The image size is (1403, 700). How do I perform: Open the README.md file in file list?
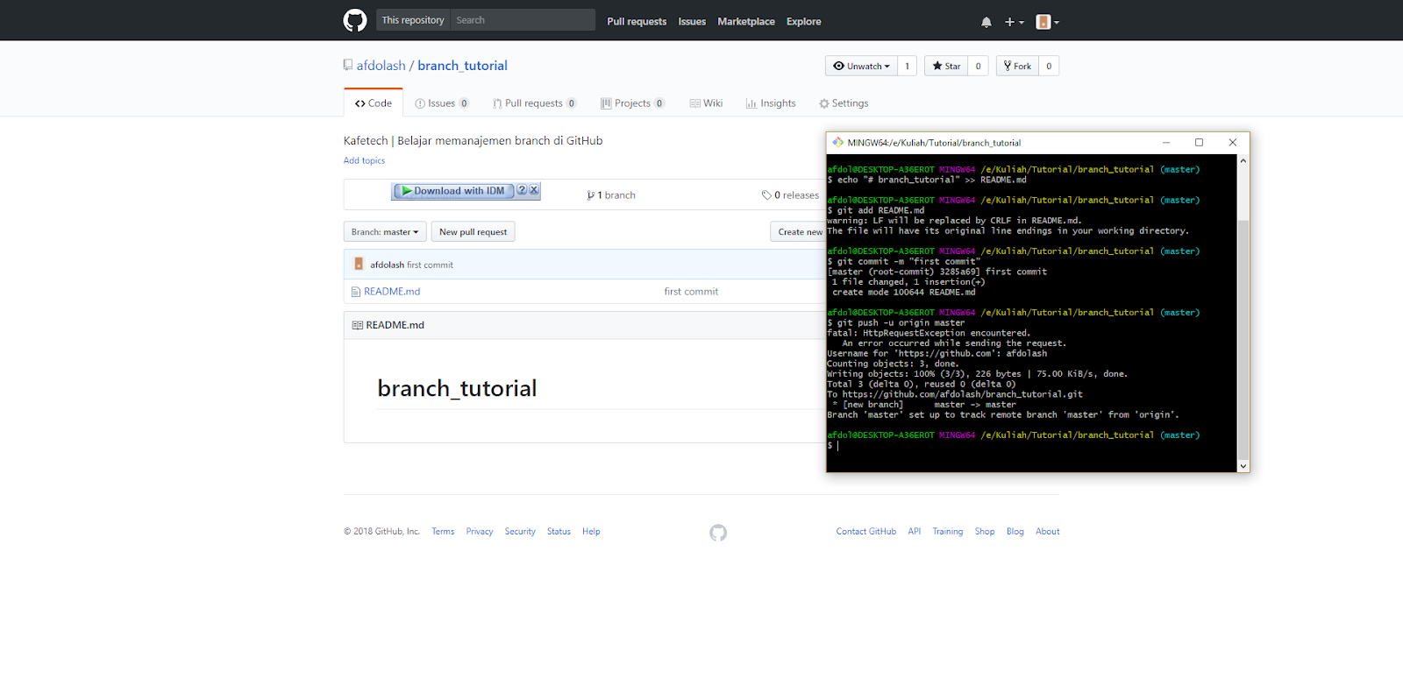(392, 292)
